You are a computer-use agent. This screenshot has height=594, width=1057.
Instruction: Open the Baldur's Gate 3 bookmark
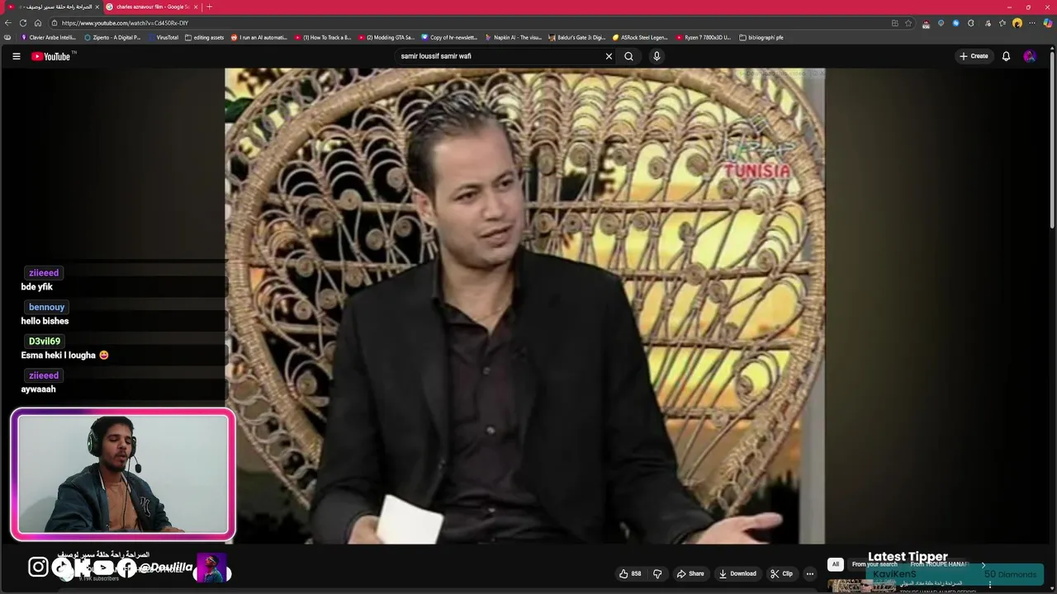pos(577,37)
